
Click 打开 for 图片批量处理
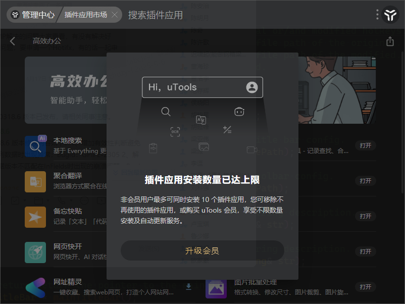[366, 287]
